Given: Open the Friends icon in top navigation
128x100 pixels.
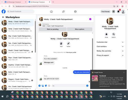Looking at the screenshot, I should click(x=63, y=12).
